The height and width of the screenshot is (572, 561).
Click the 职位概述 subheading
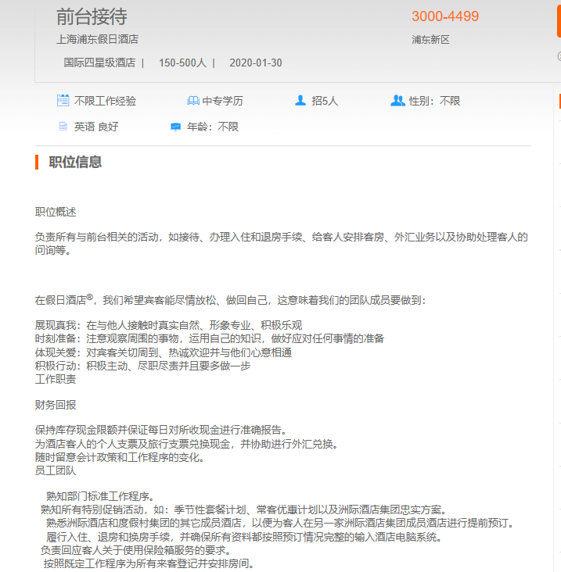[56, 213]
